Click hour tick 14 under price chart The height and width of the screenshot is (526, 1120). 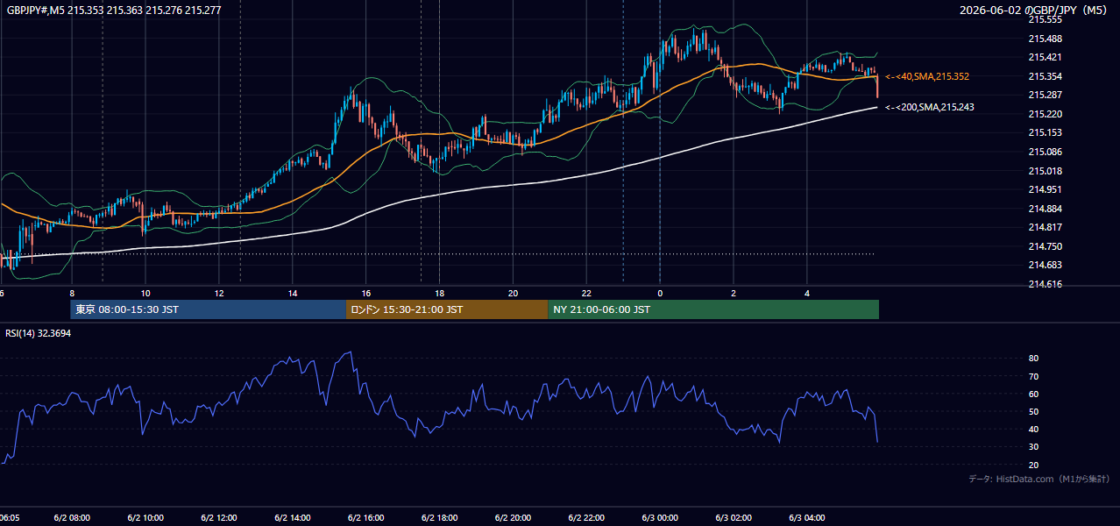click(x=293, y=294)
